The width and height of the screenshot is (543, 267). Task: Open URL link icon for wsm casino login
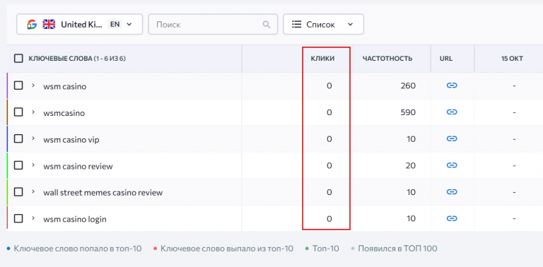coord(452,218)
